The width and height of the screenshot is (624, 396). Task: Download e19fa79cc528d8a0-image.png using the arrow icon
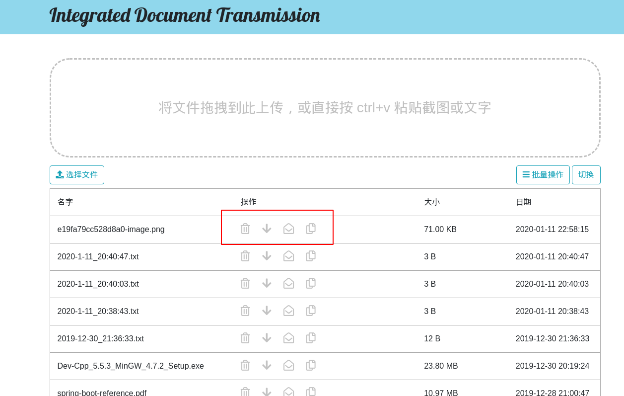tap(267, 229)
